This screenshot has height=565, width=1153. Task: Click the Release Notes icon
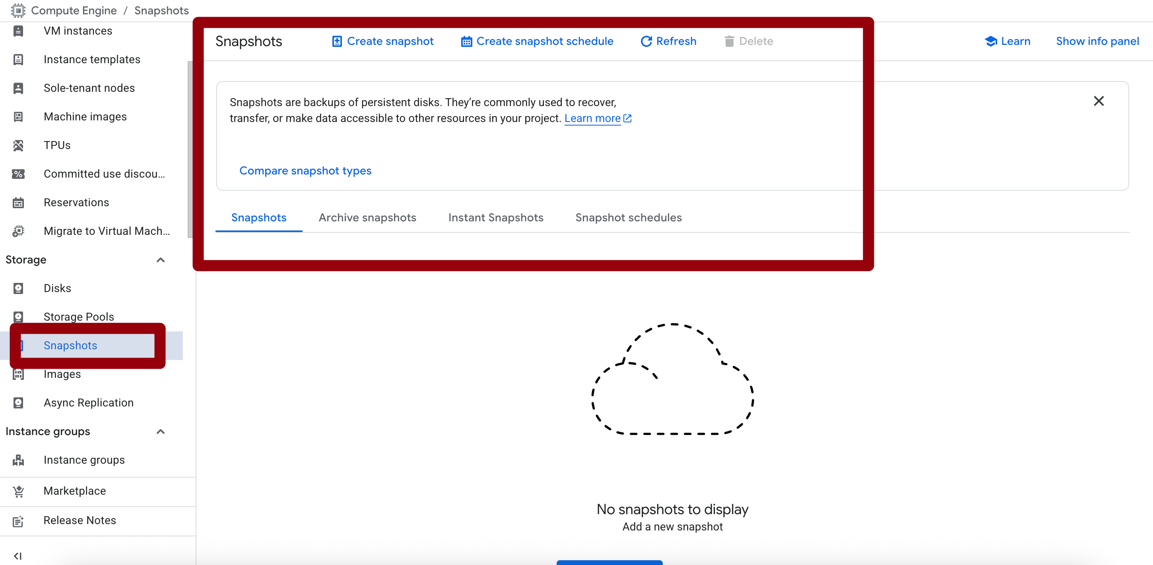click(18, 521)
